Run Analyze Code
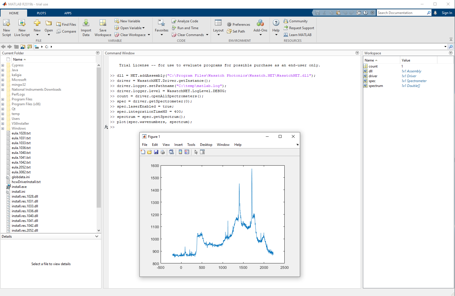The image size is (455, 296). [185, 21]
